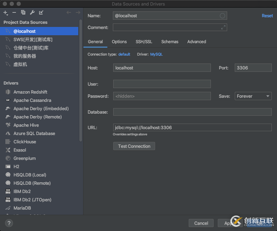Viewport: 277px width, 231px height.
Task: Focus the User input field
Action: tap(162, 84)
